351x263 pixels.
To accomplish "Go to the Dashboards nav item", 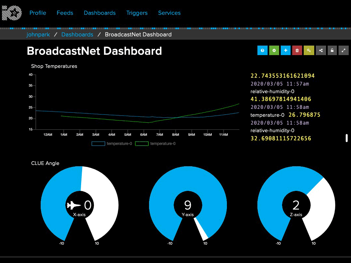I will coord(100,13).
